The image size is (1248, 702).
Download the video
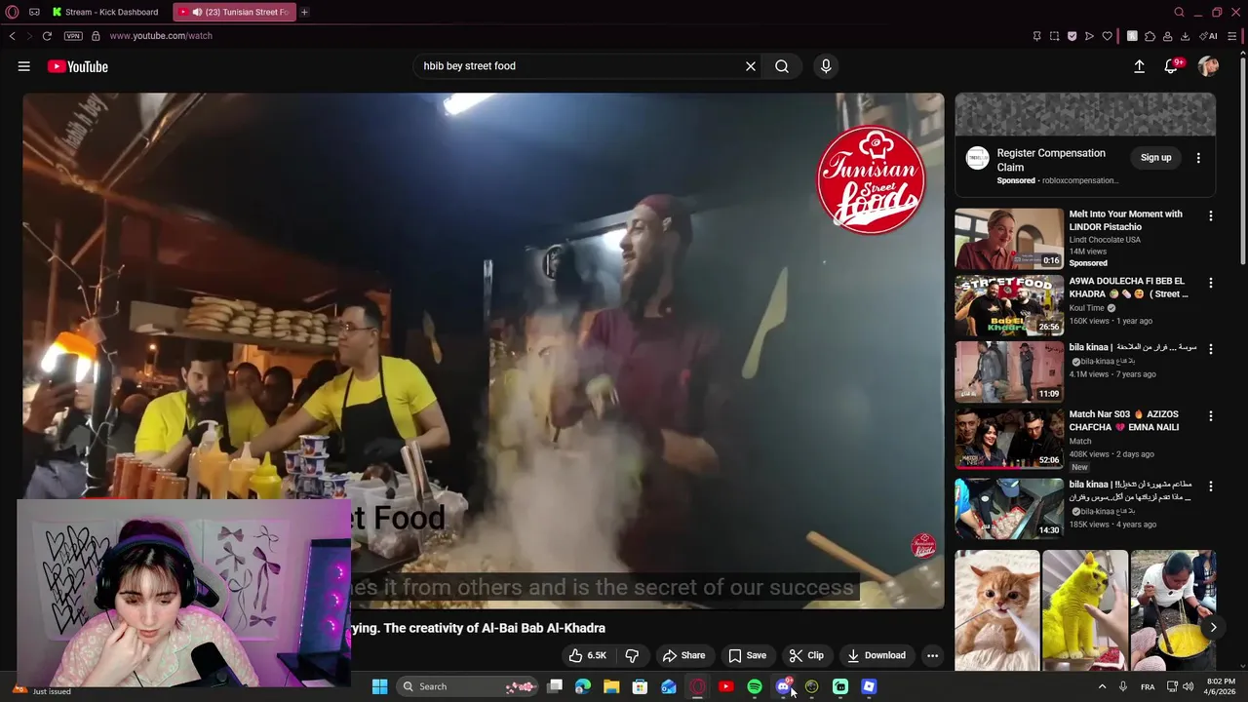[877, 655]
